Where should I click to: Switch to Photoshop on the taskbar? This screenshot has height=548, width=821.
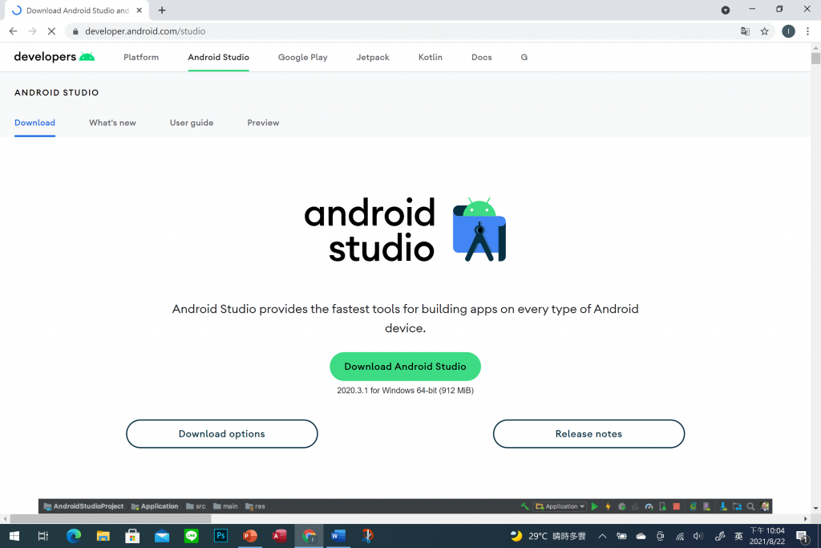[x=221, y=536]
